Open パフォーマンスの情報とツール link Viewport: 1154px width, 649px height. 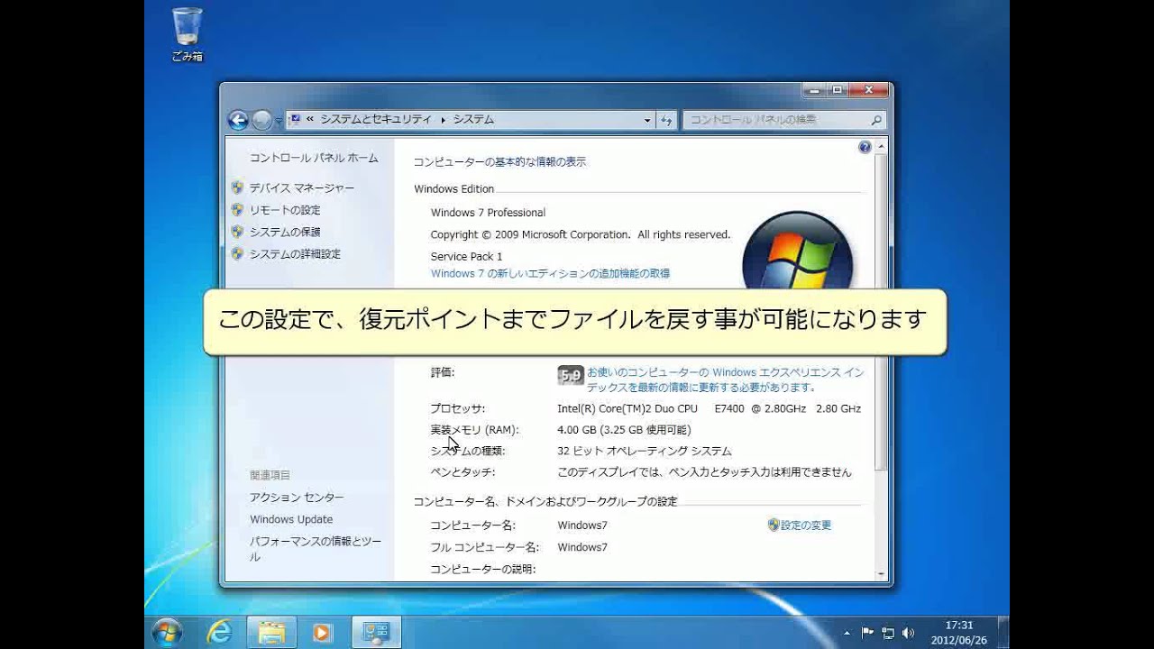pos(316,549)
